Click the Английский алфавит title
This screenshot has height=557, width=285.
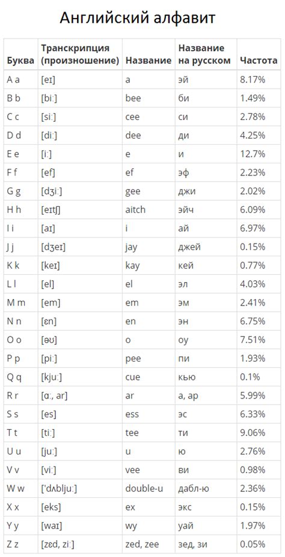(137, 17)
